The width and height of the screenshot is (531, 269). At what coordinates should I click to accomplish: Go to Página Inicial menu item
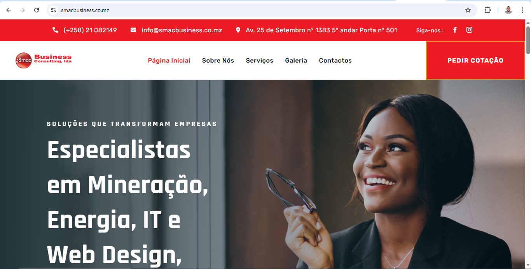[169, 61]
